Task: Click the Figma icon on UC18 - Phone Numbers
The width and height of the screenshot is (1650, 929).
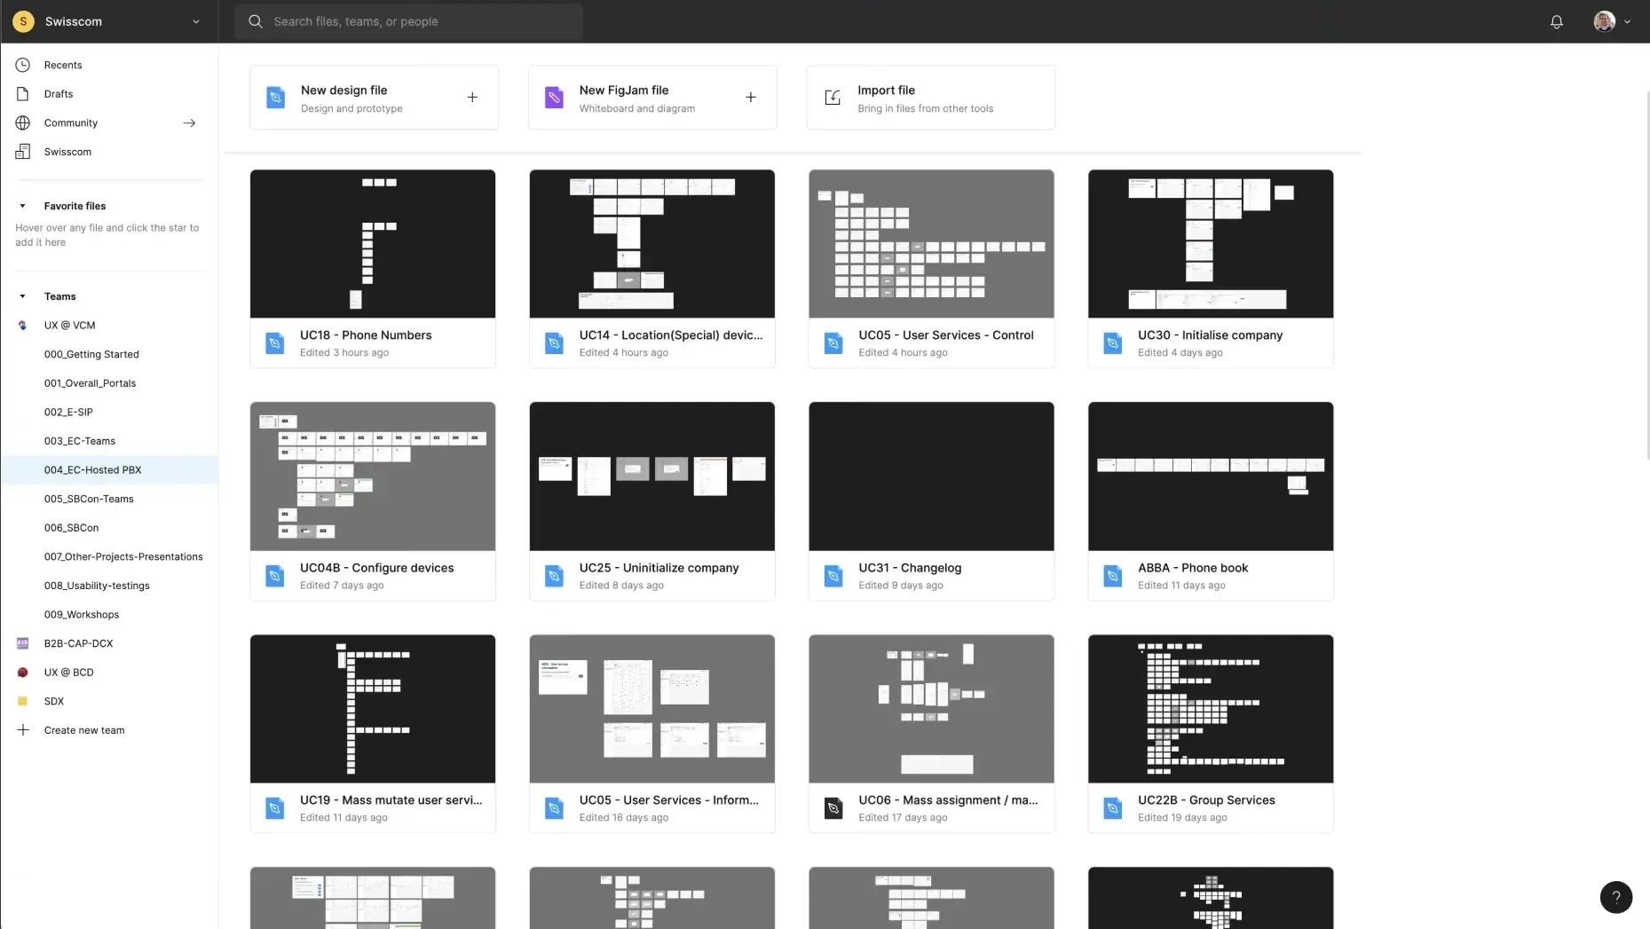Action: pyautogui.click(x=274, y=343)
